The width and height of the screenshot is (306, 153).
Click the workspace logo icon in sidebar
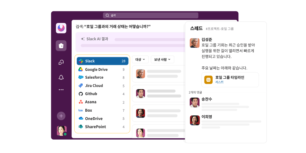[x=61, y=28]
